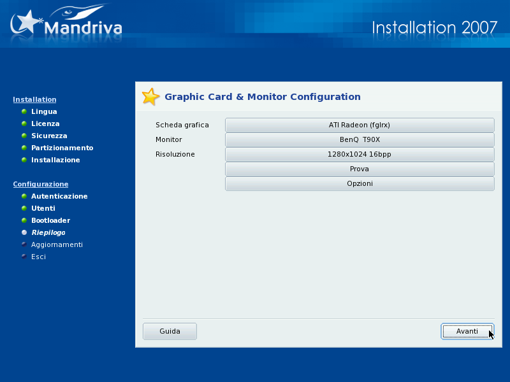
Task: Change the BenQ T90X monitor selection
Action: pos(360,139)
